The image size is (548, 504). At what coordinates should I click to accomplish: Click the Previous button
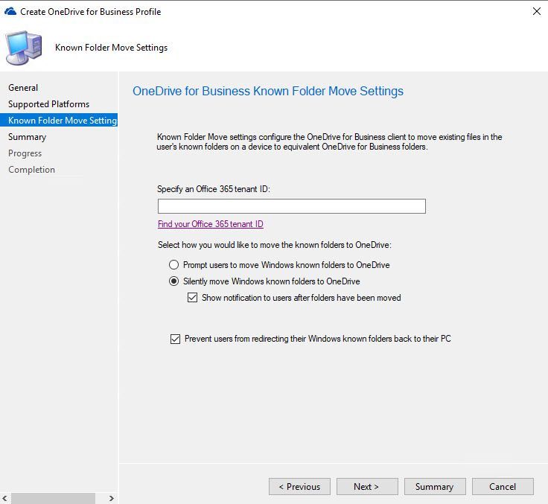[x=299, y=486]
